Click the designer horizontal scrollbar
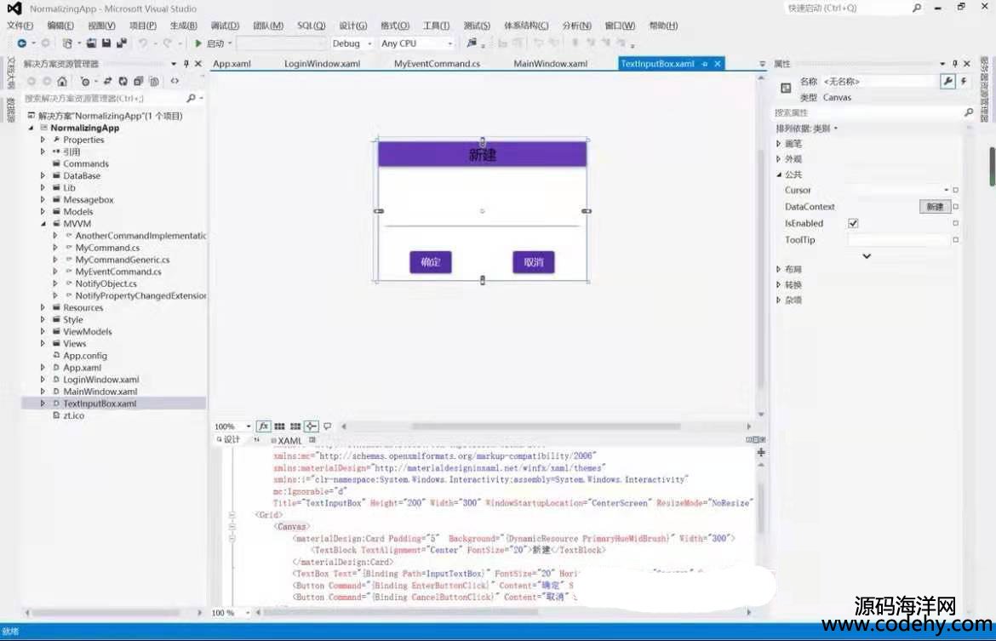The image size is (996, 641). tap(545, 426)
